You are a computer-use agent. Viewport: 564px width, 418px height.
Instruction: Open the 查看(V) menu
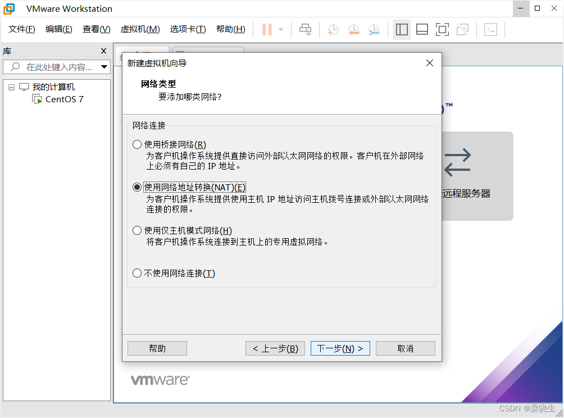tap(97, 29)
